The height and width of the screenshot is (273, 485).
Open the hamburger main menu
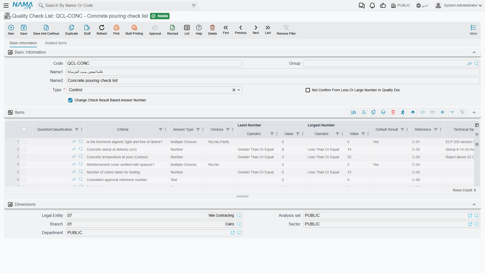click(x=6, y=6)
